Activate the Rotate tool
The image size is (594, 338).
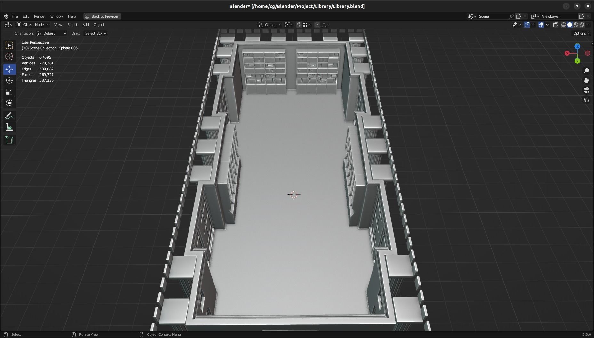tap(9, 80)
